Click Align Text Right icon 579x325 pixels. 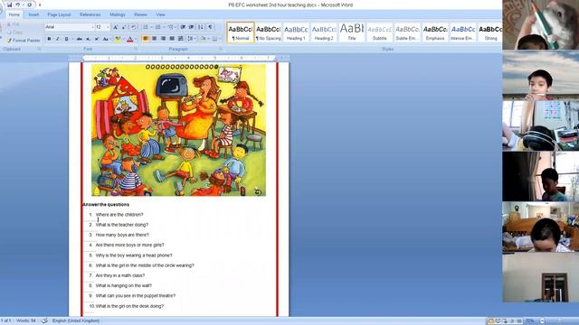(163, 39)
